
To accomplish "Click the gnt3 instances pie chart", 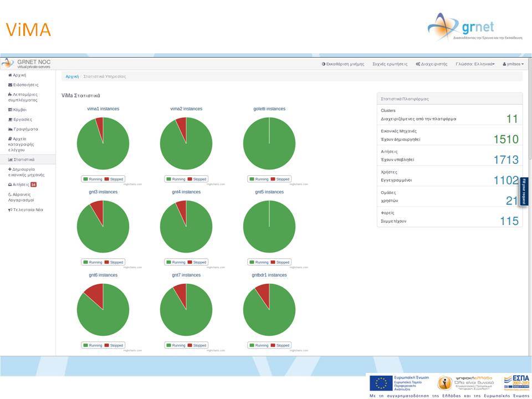I will [x=103, y=227].
